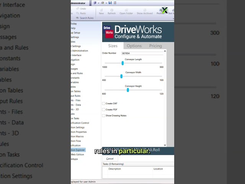
Task: Open the Specification Properties sidebar item
Action: [x=79, y=132]
